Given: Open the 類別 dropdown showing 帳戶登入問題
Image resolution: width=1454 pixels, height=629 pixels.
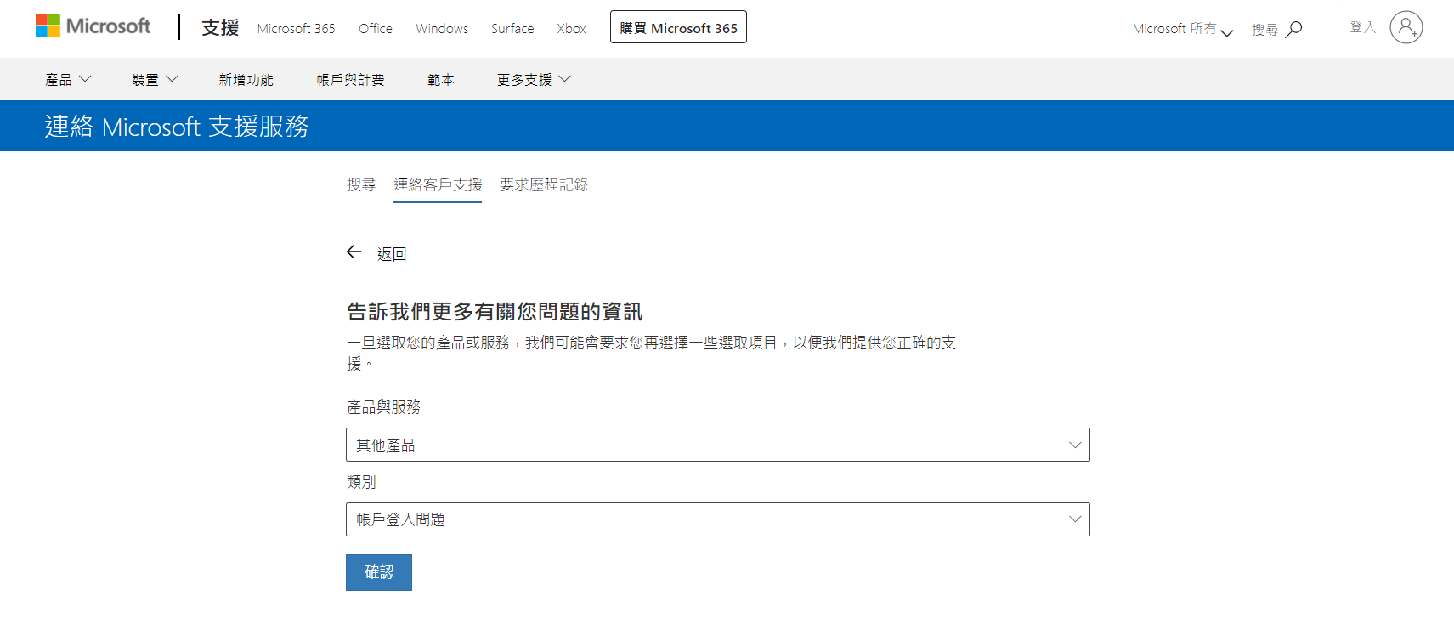Looking at the screenshot, I should (x=718, y=519).
